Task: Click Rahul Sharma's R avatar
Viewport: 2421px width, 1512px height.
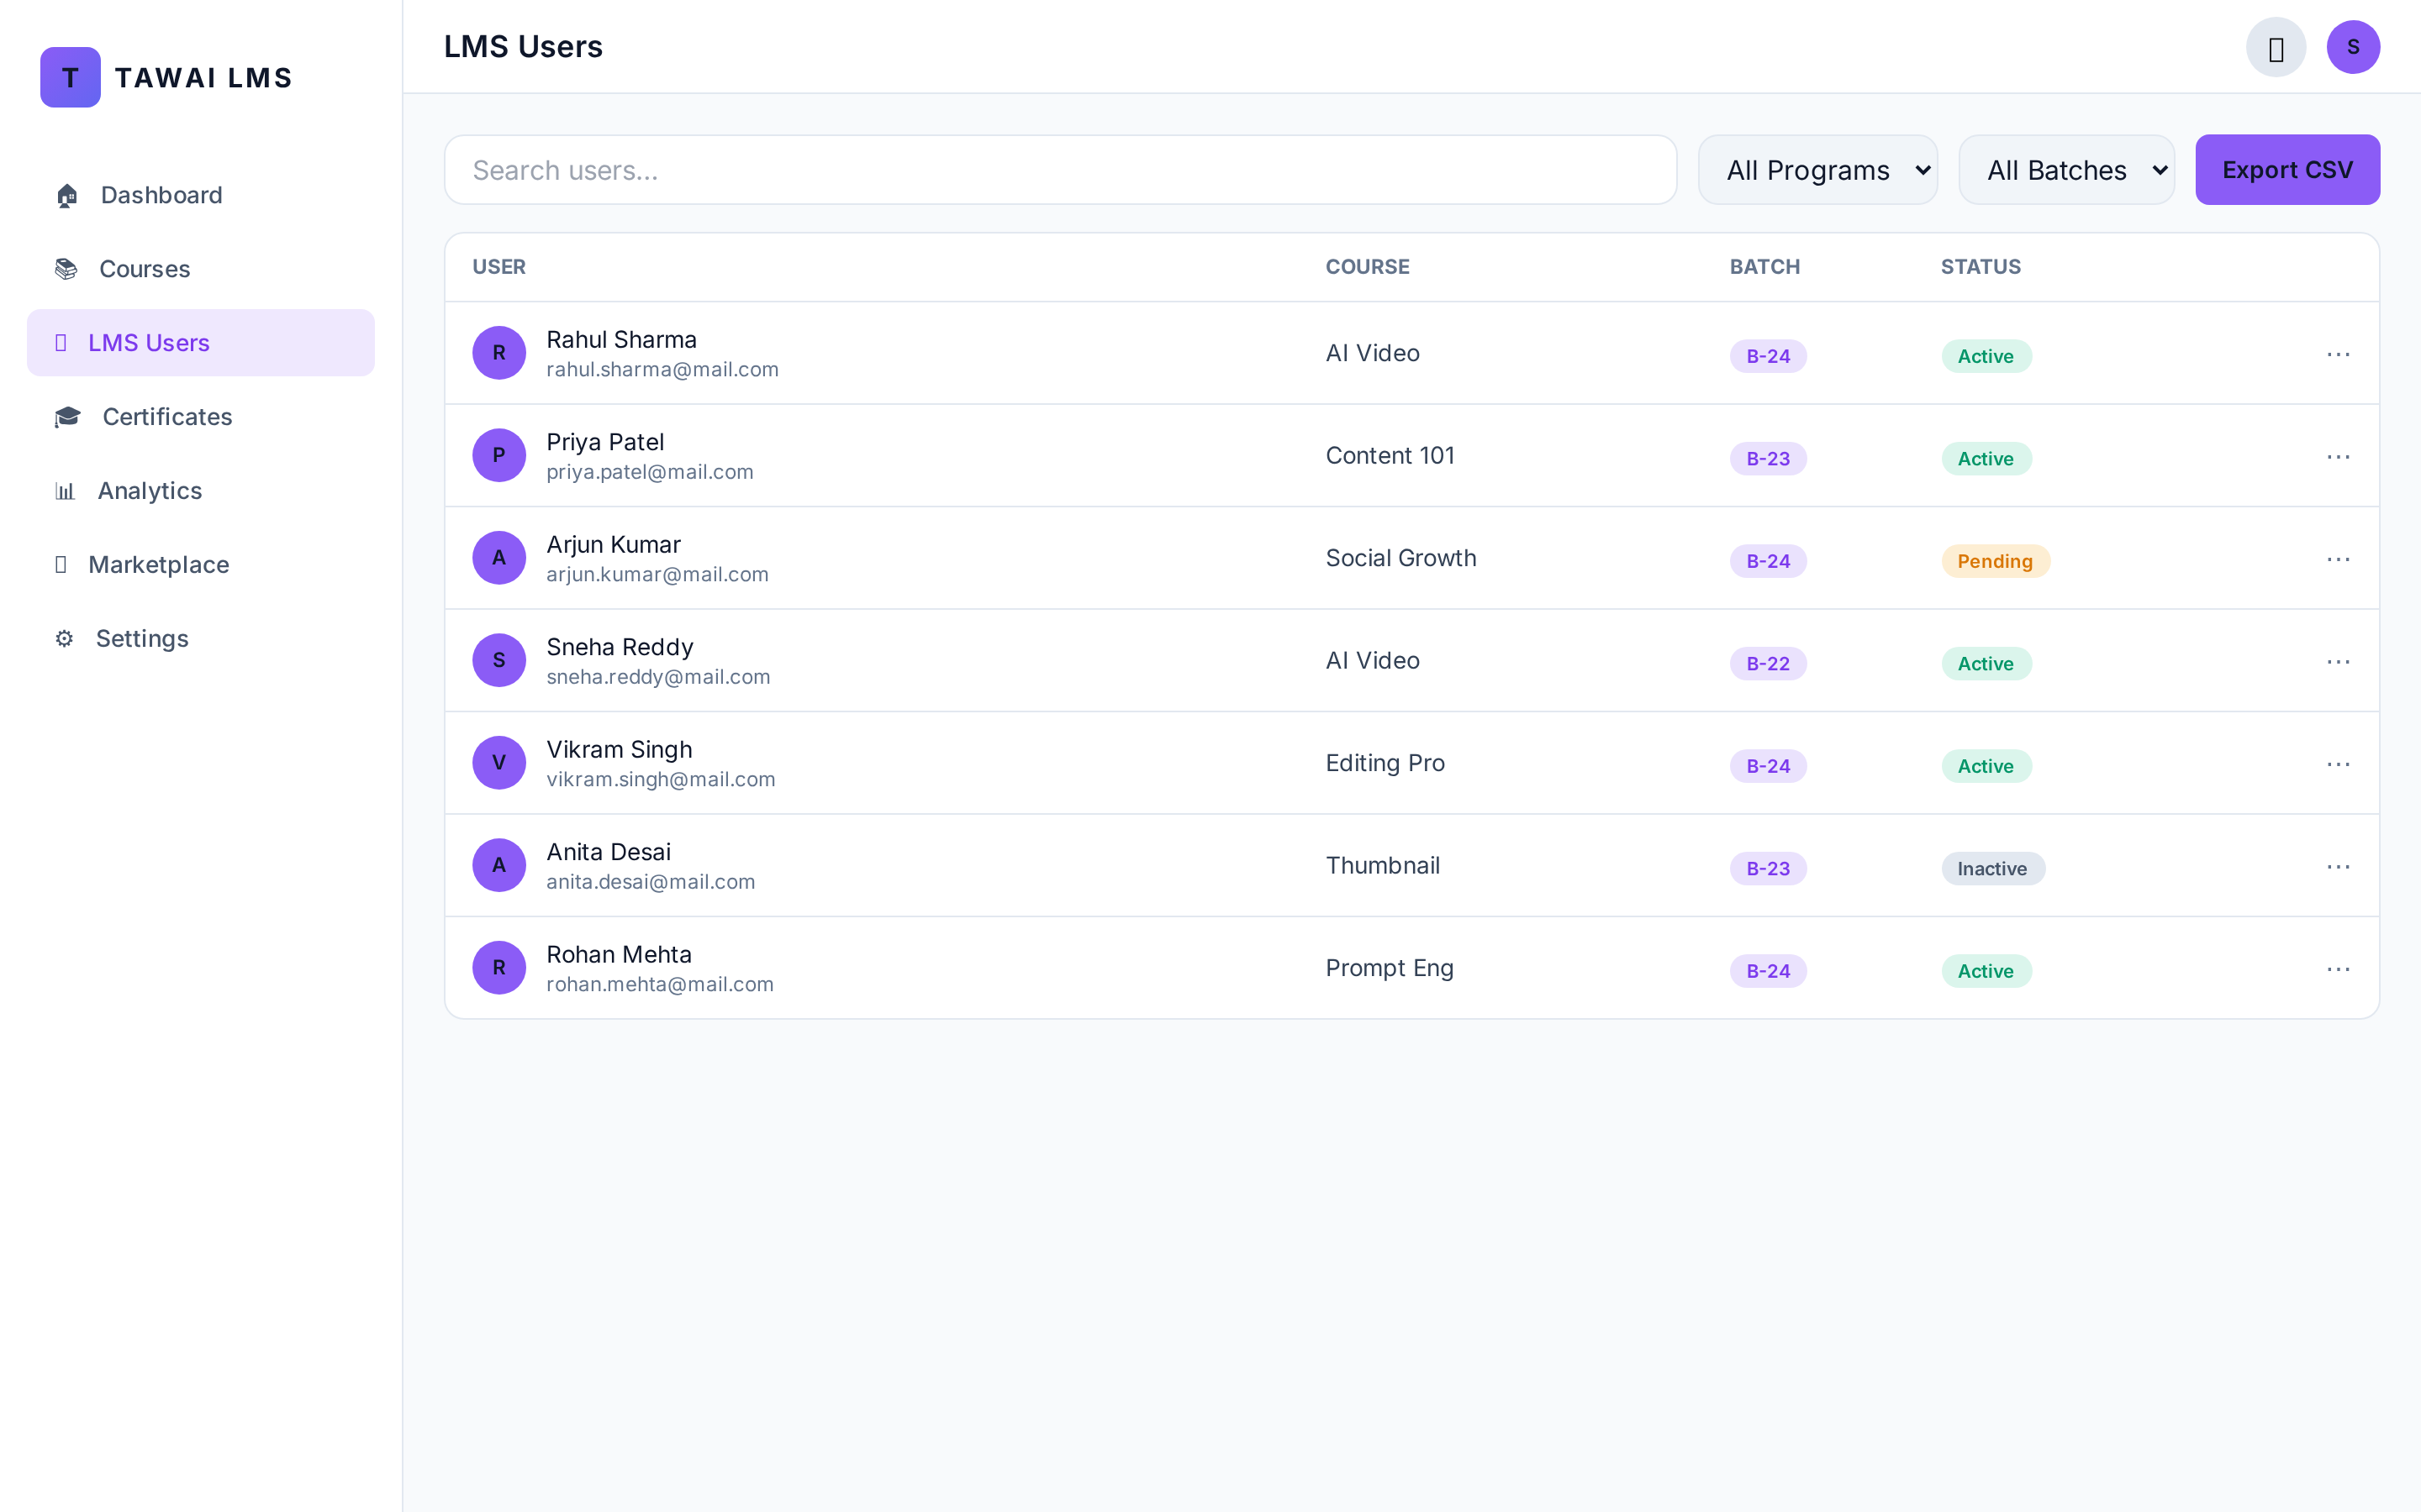Action: click(x=499, y=353)
